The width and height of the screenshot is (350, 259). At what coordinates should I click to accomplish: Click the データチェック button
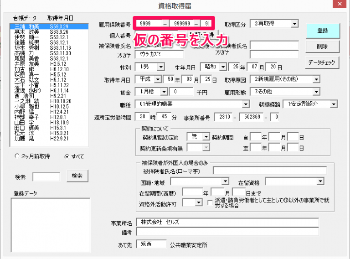pyautogui.click(x=322, y=62)
